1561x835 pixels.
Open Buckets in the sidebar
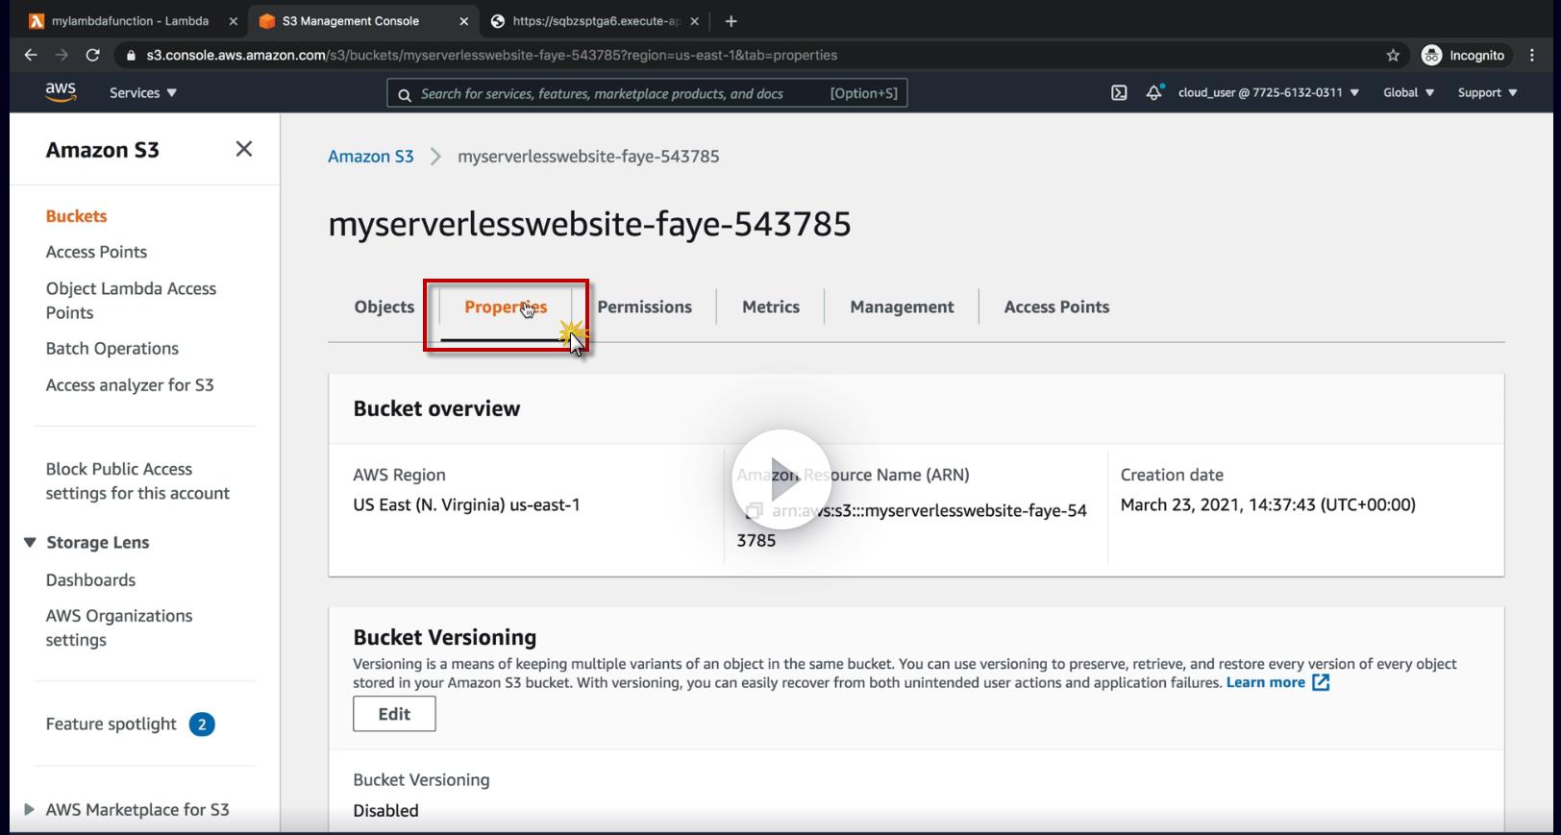[76, 216]
